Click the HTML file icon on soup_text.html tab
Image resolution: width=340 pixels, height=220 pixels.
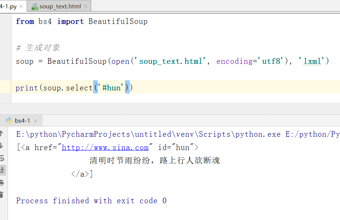(35, 7)
